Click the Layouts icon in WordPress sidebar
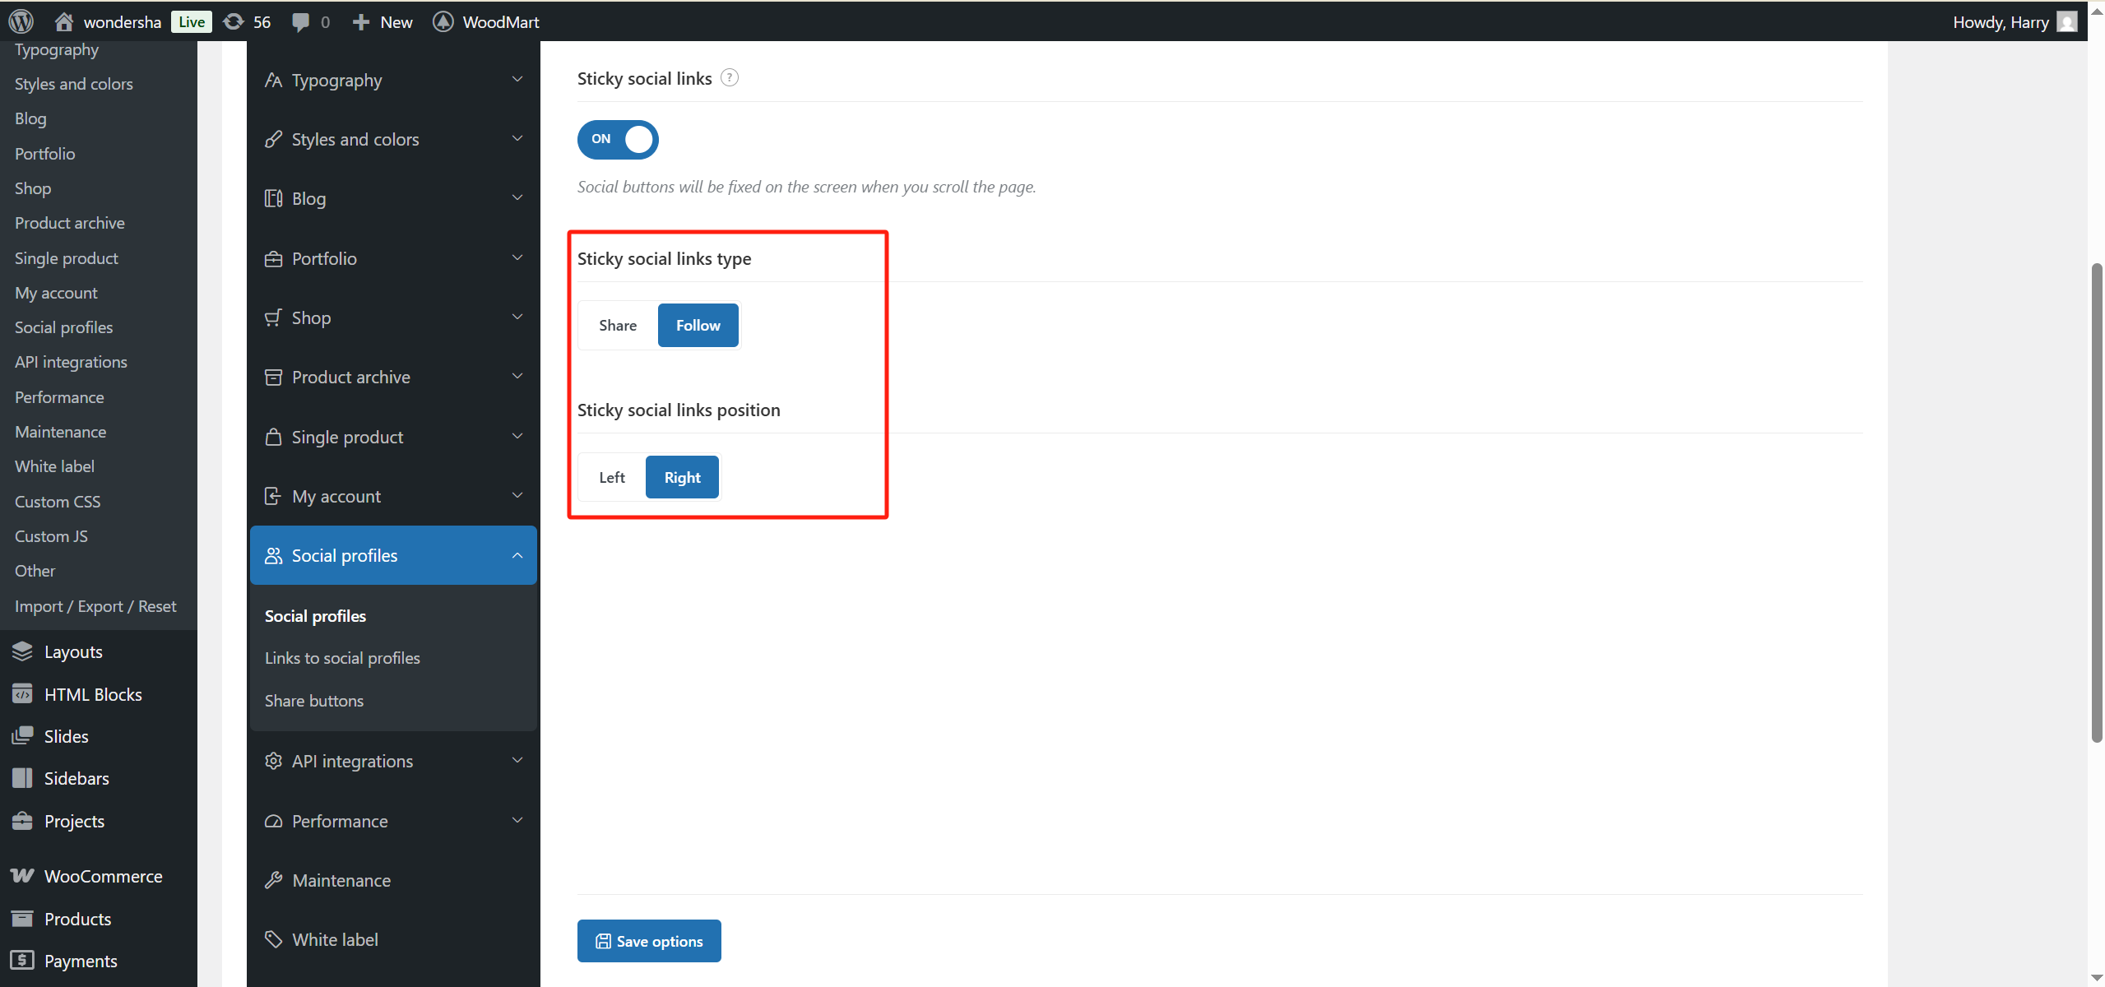Screen dimensions: 2105x987 pyautogui.click(x=22, y=651)
